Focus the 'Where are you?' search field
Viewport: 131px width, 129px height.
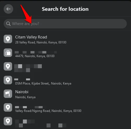click(x=65, y=24)
